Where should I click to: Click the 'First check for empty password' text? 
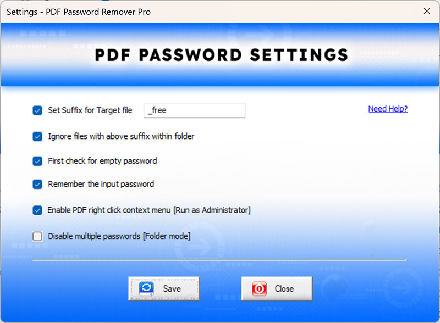(x=102, y=161)
